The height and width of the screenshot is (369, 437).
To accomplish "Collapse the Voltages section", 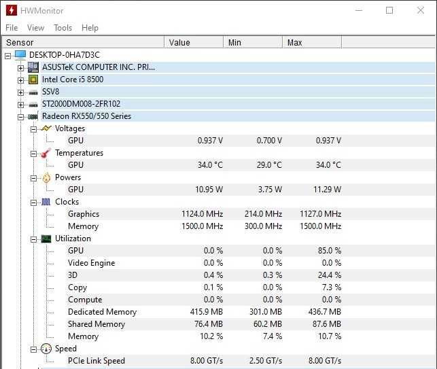I will (33, 129).
